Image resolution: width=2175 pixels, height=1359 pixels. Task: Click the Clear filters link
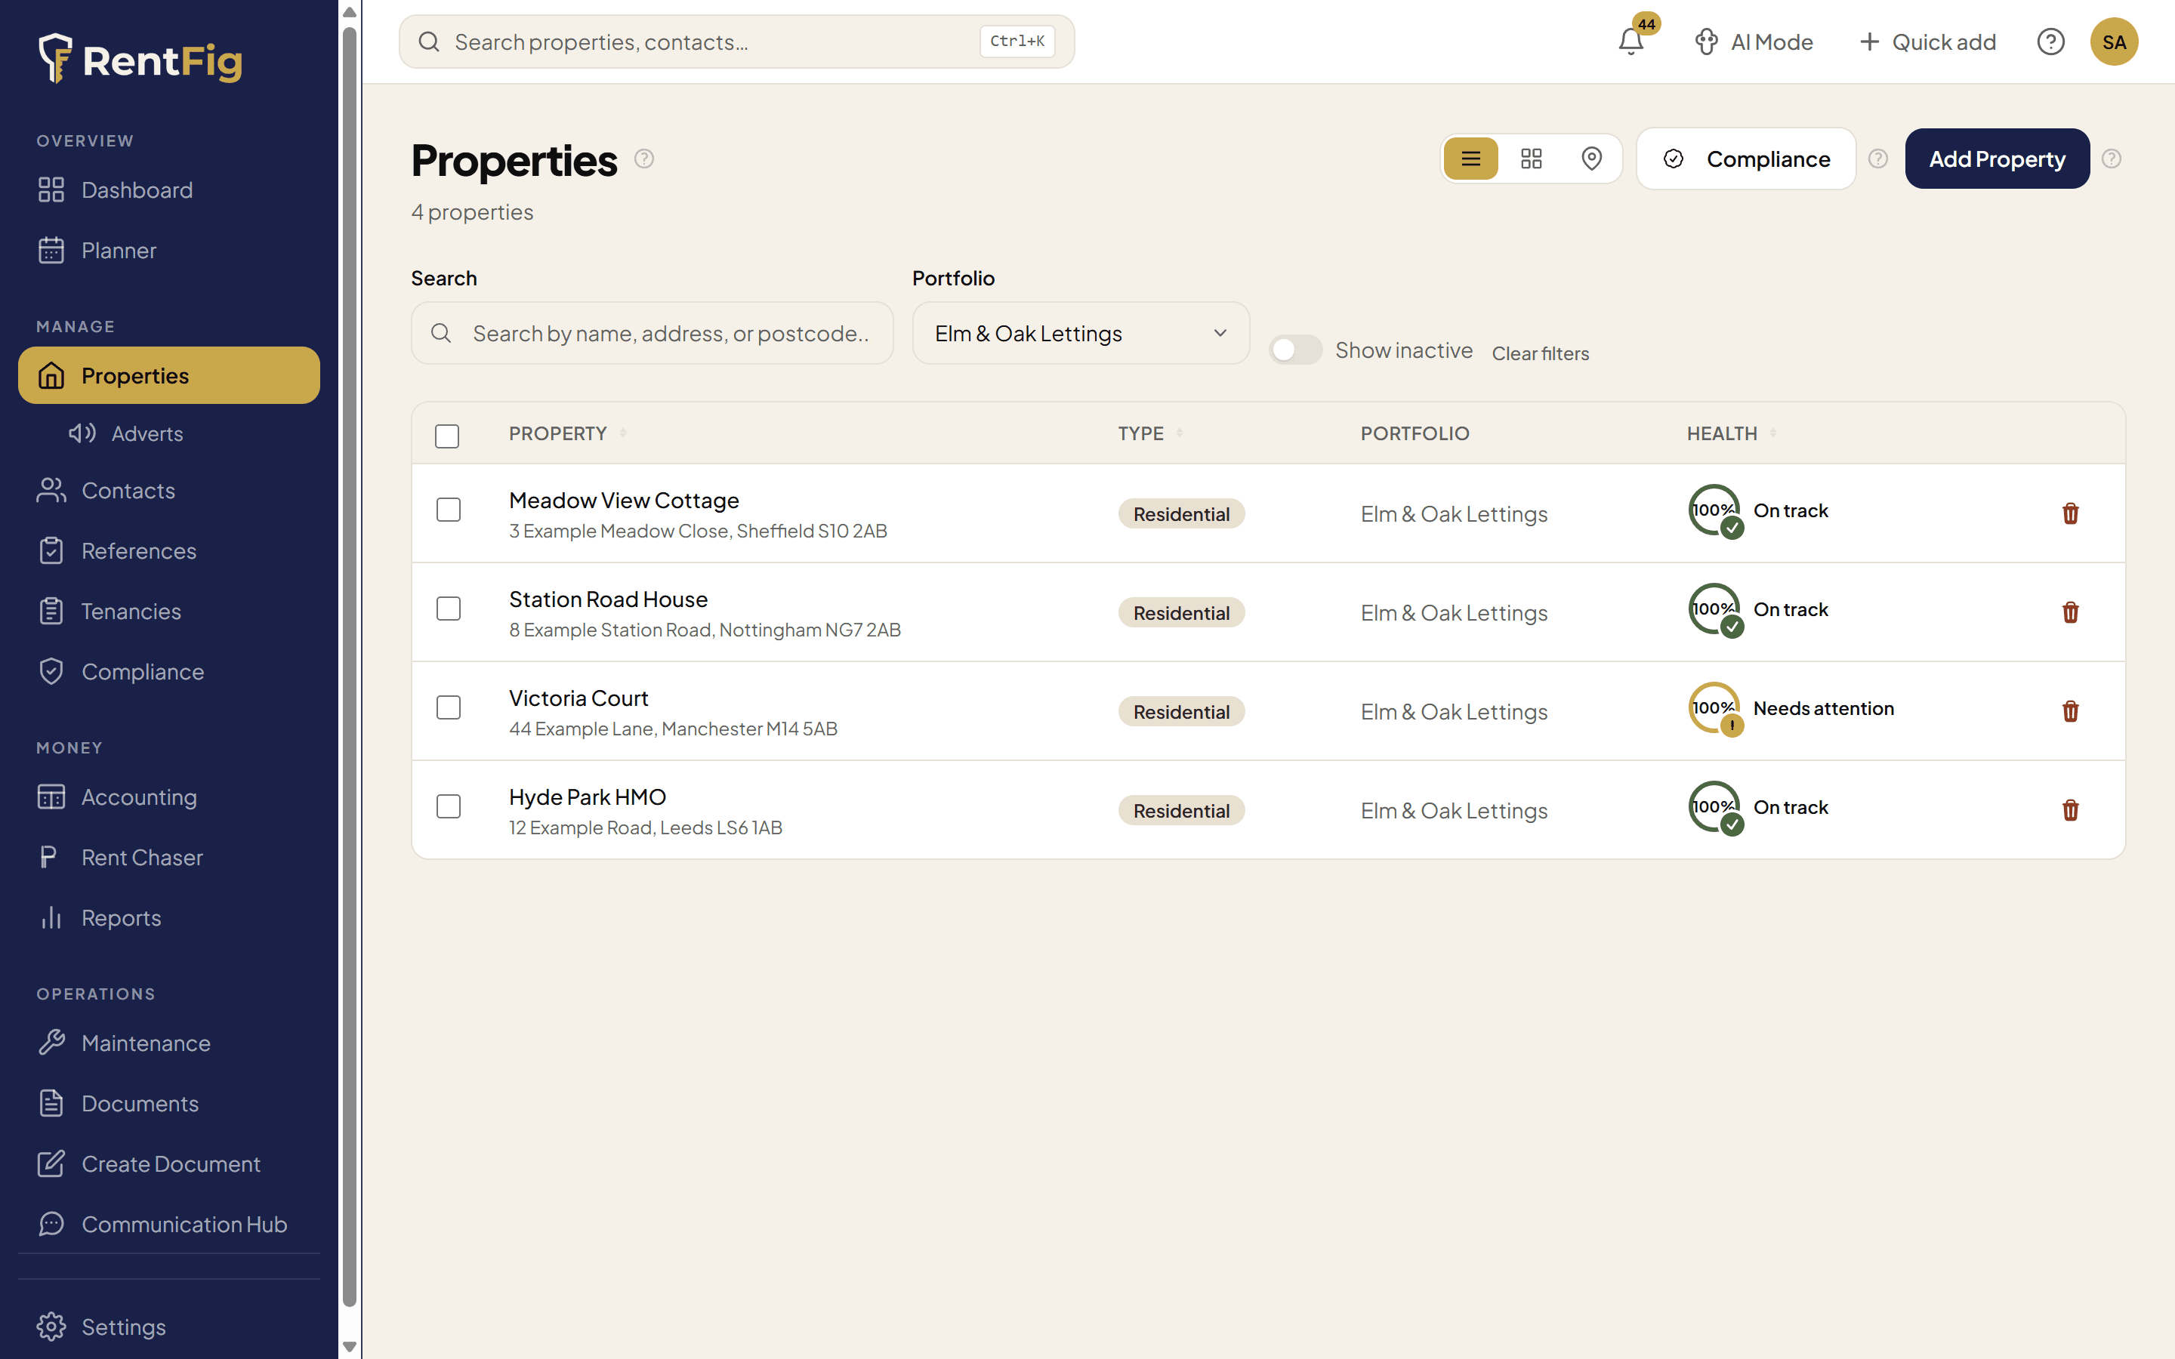pos(1540,353)
